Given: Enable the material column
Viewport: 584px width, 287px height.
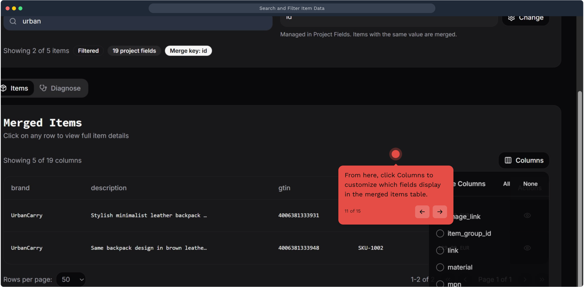Looking at the screenshot, I should (x=440, y=267).
